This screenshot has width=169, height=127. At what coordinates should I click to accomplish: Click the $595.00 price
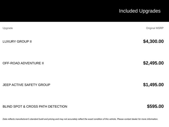pyautogui.click(x=155, y=106)
